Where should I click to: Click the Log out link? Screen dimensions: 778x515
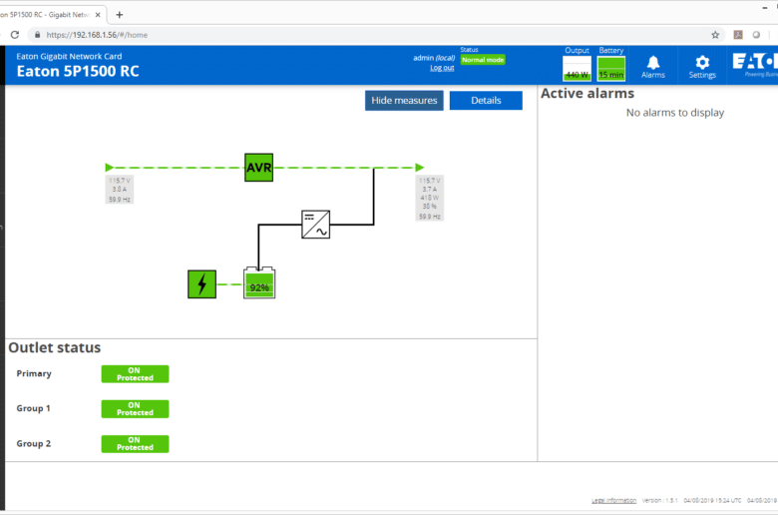click(x=442, y=68)
